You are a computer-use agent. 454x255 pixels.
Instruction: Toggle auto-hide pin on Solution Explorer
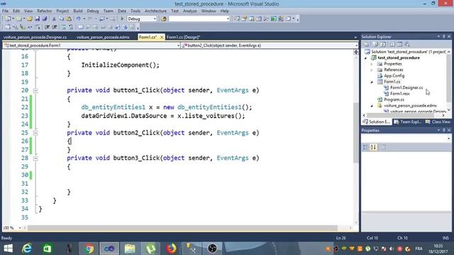443,36
